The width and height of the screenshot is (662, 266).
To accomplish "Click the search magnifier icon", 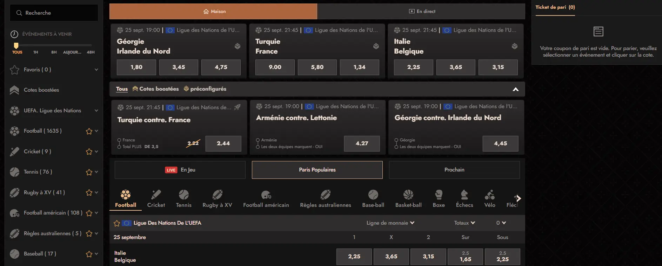I will coord(19,13).
